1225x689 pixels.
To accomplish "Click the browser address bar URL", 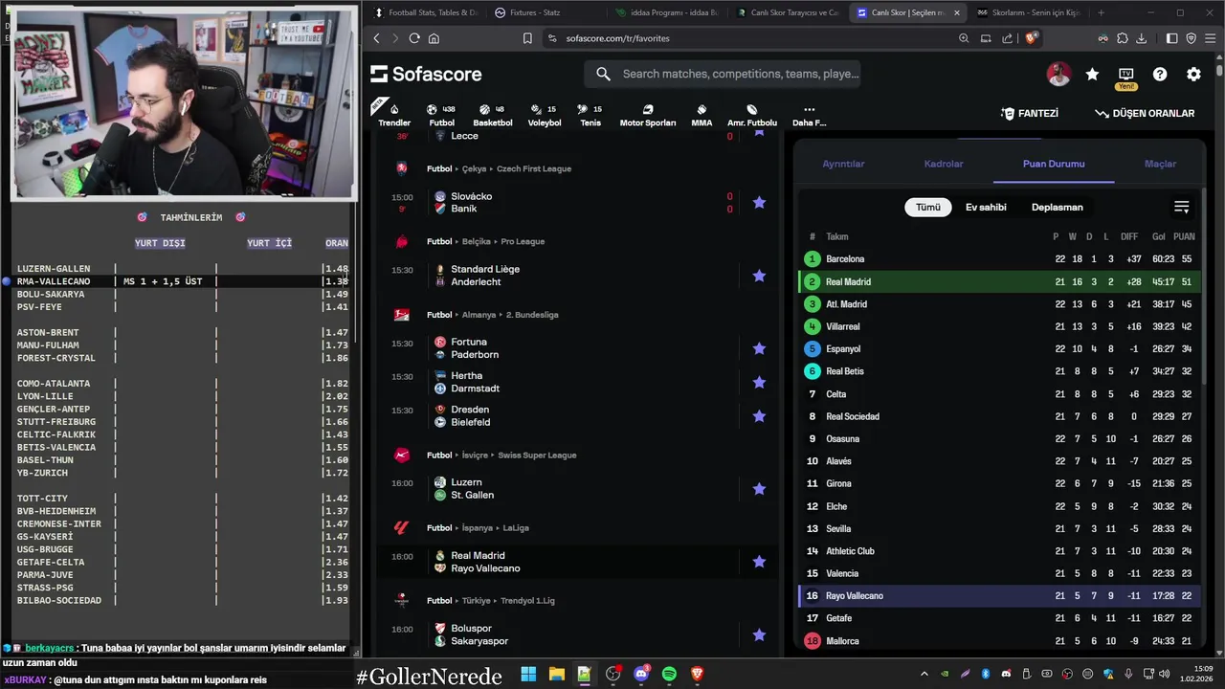I will point(617,38).
